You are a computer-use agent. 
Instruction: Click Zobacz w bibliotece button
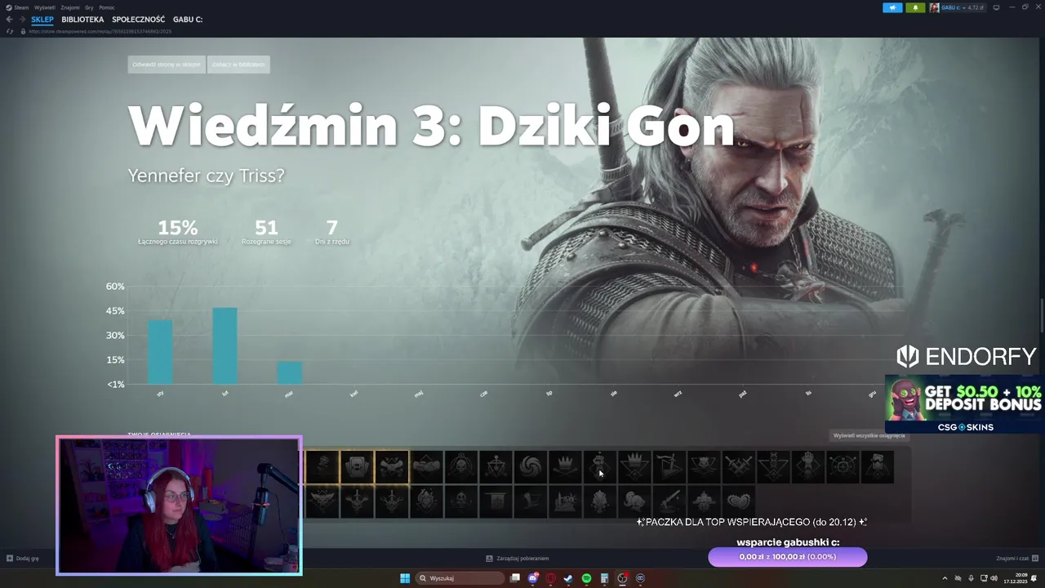(x=238, y=65)
